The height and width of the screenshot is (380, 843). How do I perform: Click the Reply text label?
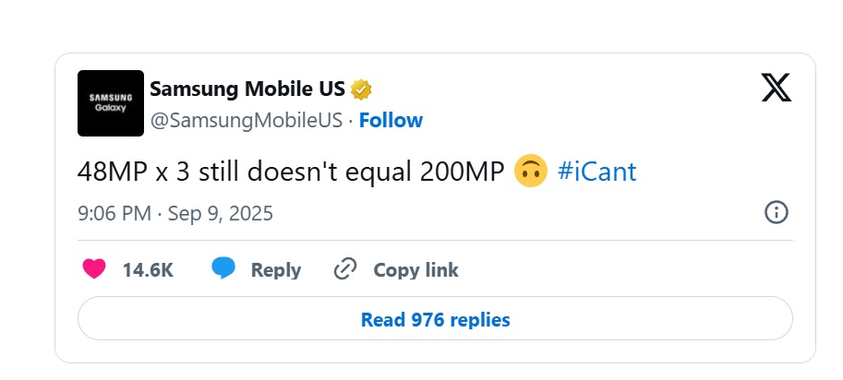tap(276, 270)
